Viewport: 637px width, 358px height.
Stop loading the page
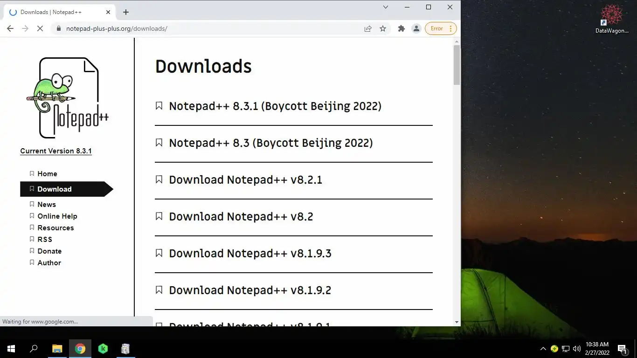(x=40, y=28)
